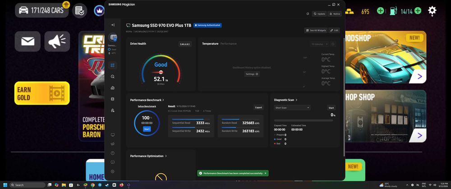
Task: Add more gold with green plus
Action: coord(380,11)
